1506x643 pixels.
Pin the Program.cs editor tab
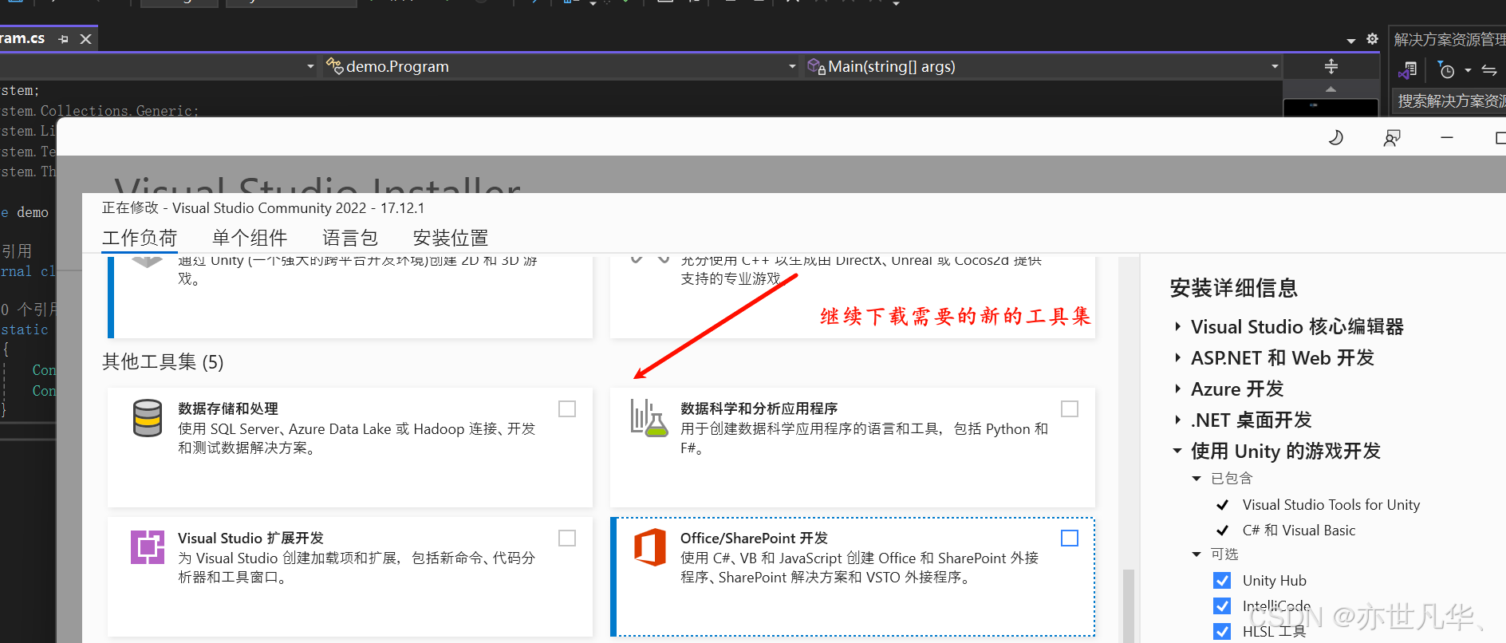(x=63, y=38)
